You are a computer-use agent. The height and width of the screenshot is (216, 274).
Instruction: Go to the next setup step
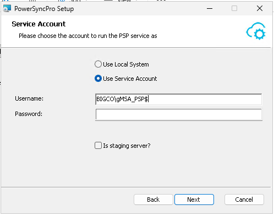coord(194,200)
